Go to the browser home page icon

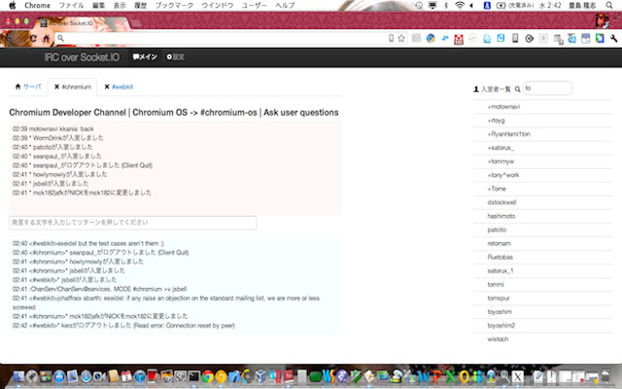(x=46, y=39)
